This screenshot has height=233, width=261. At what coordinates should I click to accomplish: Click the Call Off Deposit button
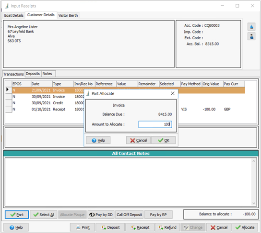click(x=130, y=214)
